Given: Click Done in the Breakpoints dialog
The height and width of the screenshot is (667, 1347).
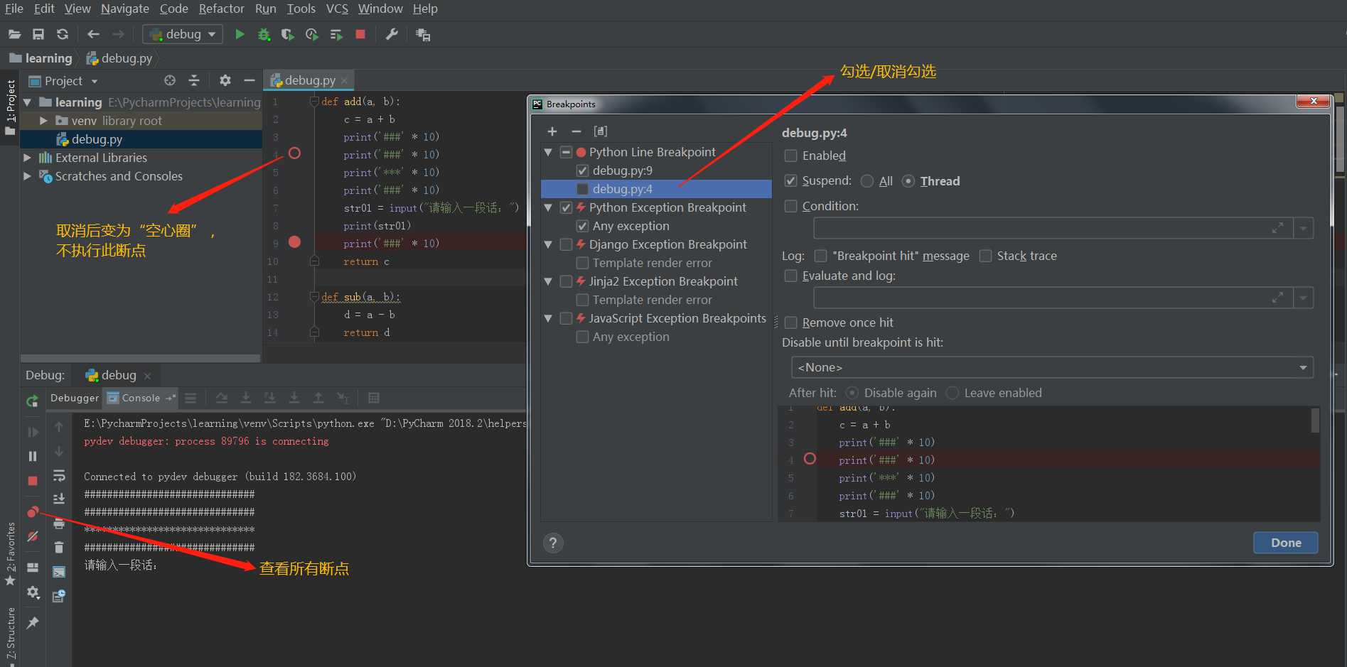Looking at the screenshot, I should [1286, 543].
